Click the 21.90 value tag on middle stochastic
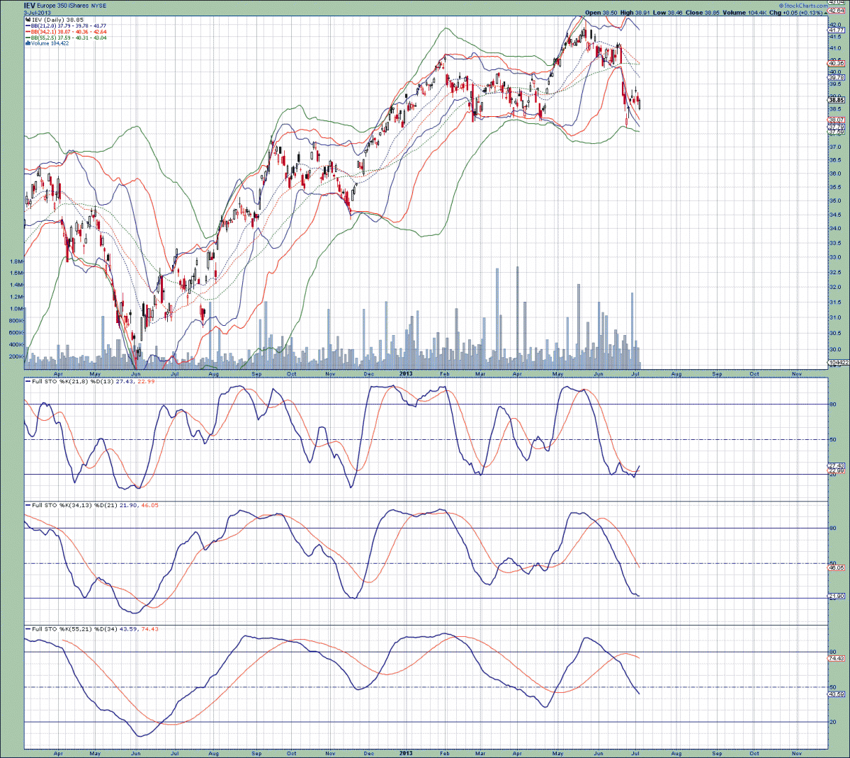Viewport: 850px width, 758px height. [x=836, y=596]
